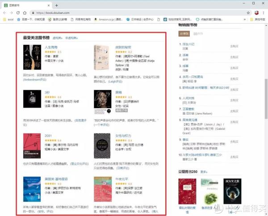Screen dimensions: 268x216
Task: Click the browser back arrow
Action: [4, 13]
